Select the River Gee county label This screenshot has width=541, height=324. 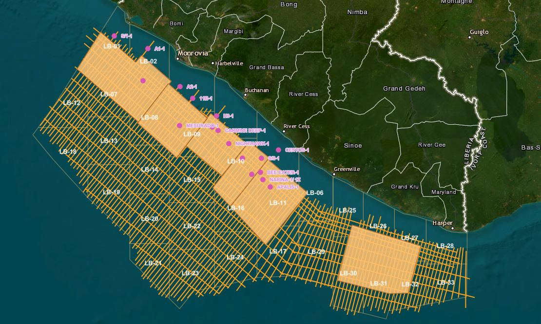coord(432,145)
